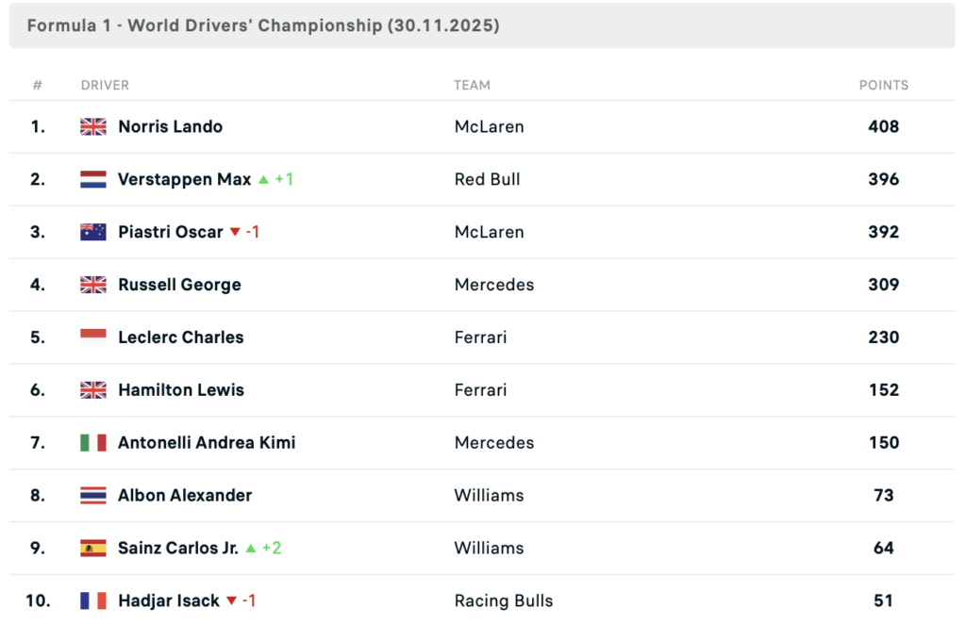
Task: Click the Thai flag beside Albon Alexander
Action: 93,496
